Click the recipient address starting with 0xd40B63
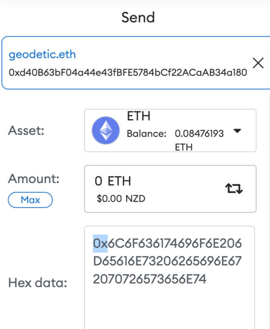The width and height of the screenshot is (270, 329). click(x=128, y=73)
